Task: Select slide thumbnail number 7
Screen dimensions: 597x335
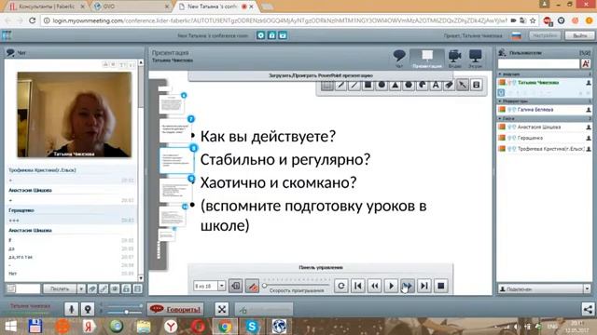Action: point(175,130)
